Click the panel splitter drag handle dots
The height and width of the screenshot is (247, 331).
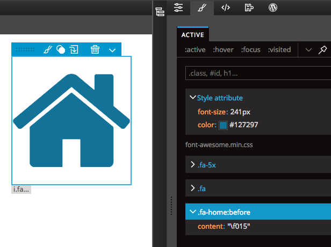pos(171,206)
